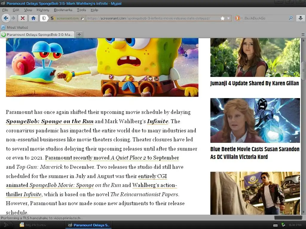The image size is (306, 229).
Task: Click the SpongeBob and Gary article image
Action: 102,67
